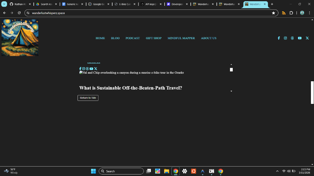Bookmark this page with the star icon
This screenshot has height=176, width=314.
273,13
